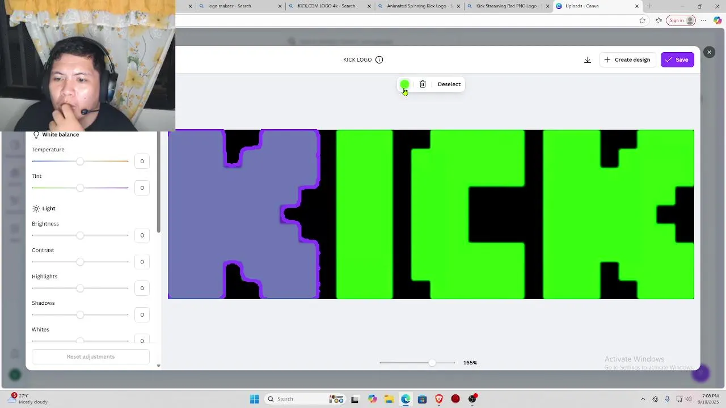
Task: Click the Highlights value field
Action: (x=142, y=288)
